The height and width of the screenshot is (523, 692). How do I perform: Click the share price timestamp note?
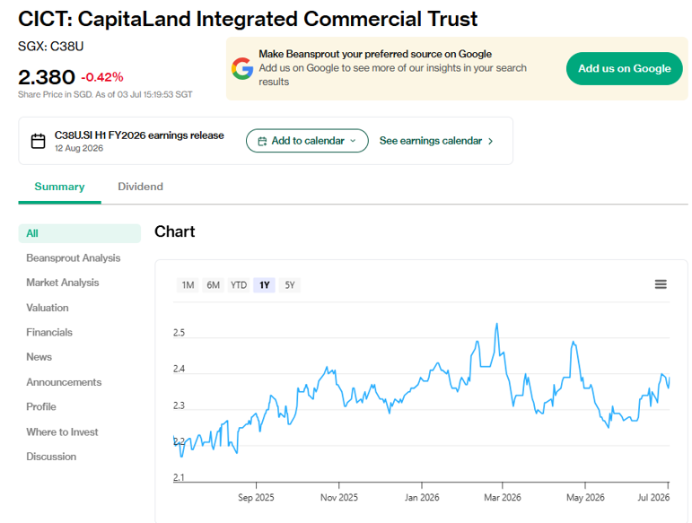tap(105, 94)
